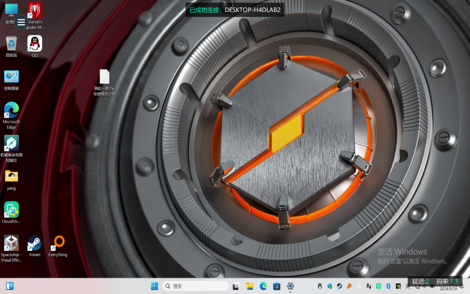The image size is (470, 294).
Task: Switch the 英 input method indicator
Action: pos(408,286)
